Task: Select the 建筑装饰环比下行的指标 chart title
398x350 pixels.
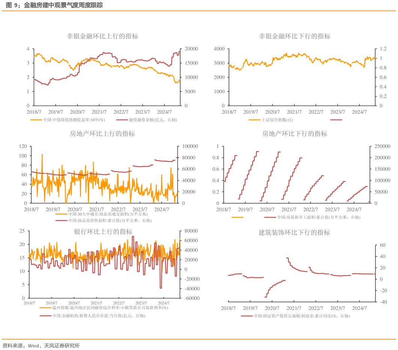Action: pos(295,233)
